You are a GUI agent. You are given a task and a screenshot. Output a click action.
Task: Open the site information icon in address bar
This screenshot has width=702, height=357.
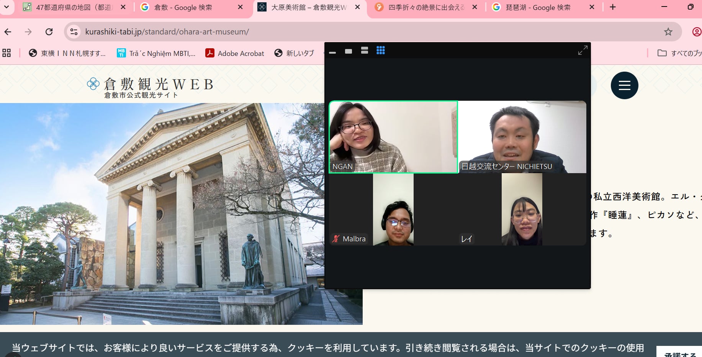click(x=74, y=32)
